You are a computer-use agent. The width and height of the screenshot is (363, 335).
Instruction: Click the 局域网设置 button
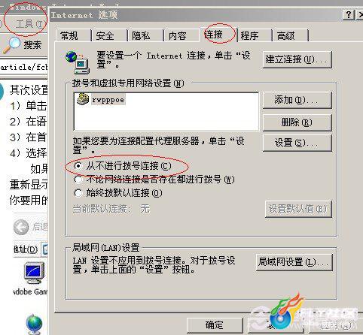(x=294, y=262)
